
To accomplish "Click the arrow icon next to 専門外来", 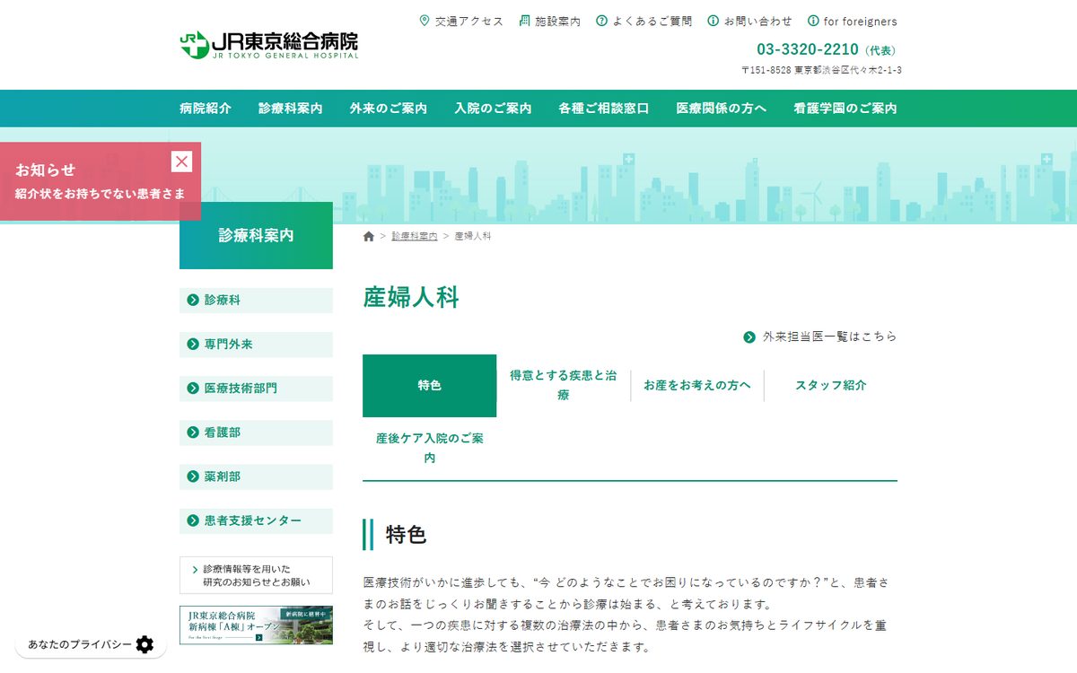I will (x=193, y=345).
